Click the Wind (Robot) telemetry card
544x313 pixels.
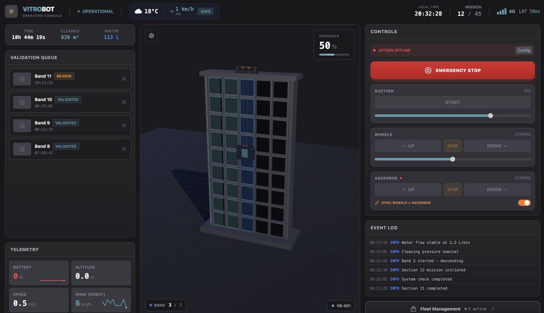(x=101, y=299)
